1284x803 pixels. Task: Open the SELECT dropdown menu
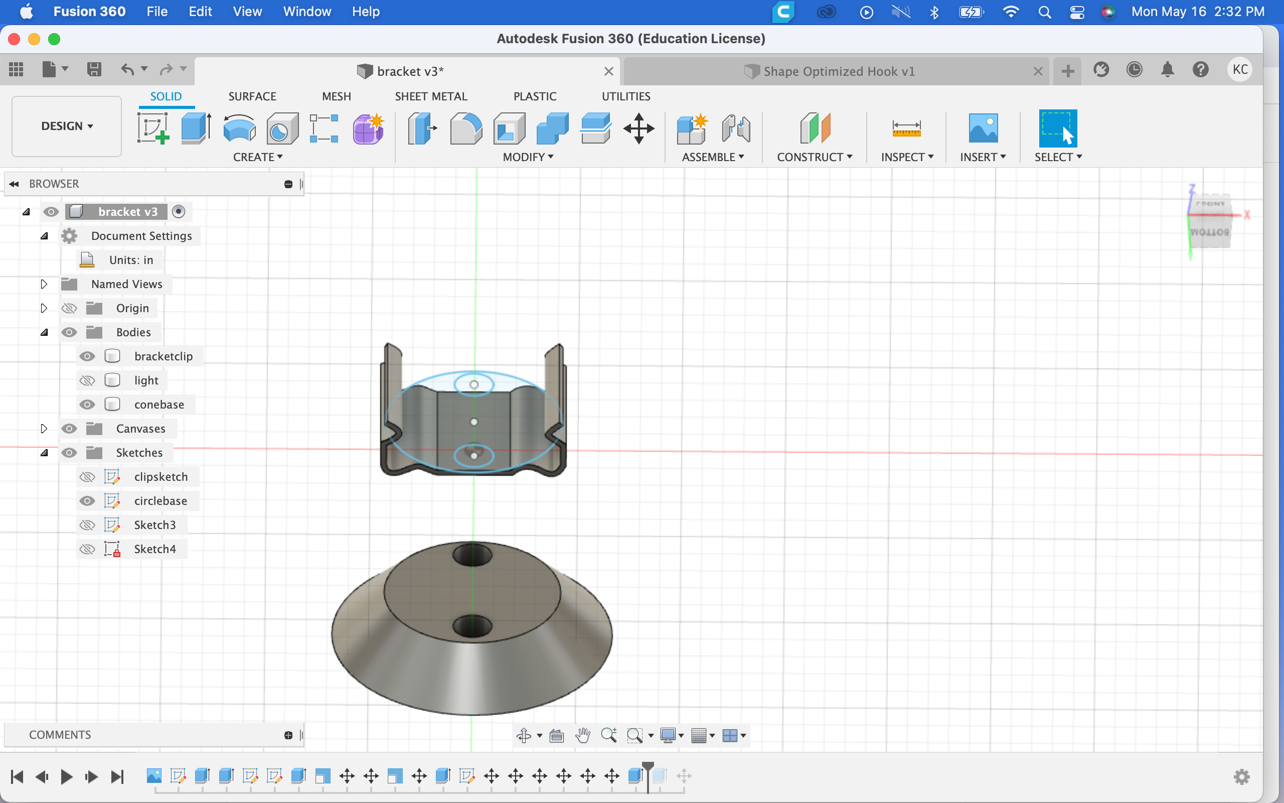click(x=1058, y=157)
